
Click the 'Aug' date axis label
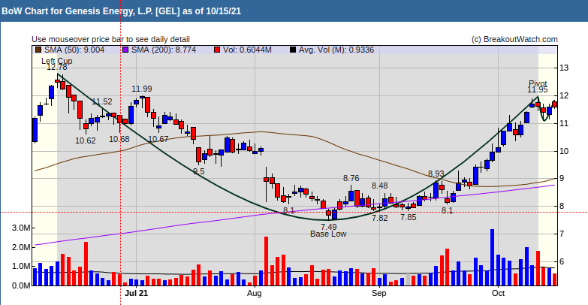tap(254, 293)
